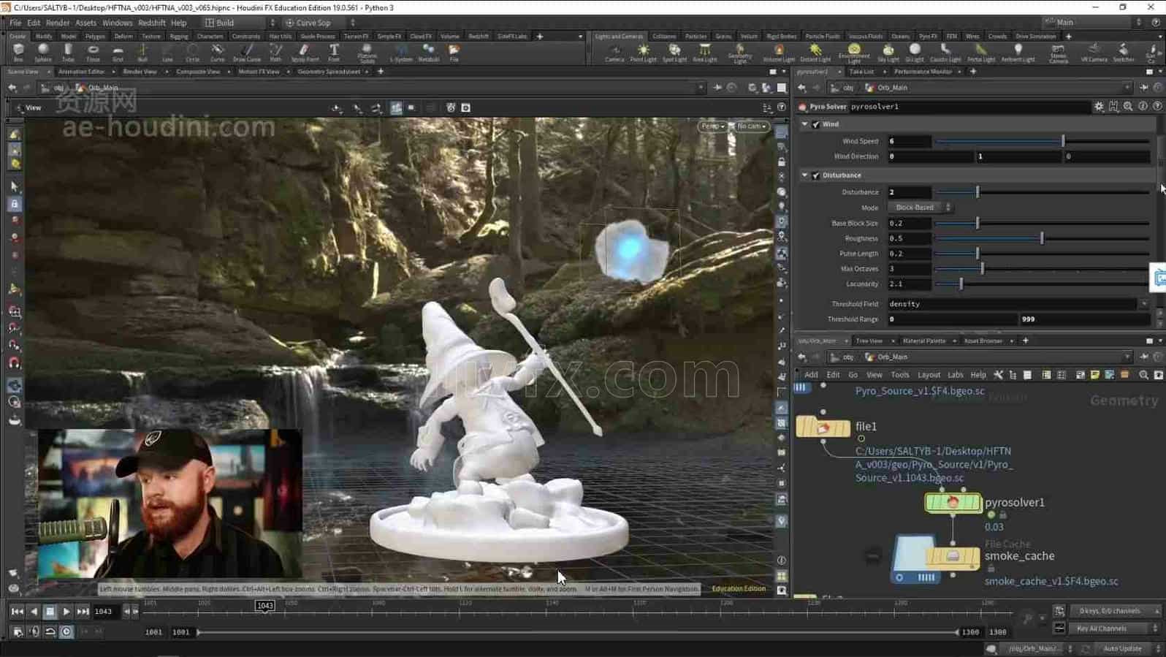
Task: Select the Null shelf tool
Action: click(142, 52)
